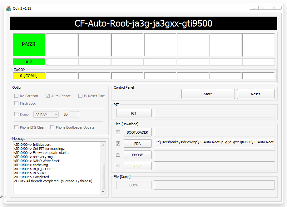Click the PDA file path field

[x=214, y=143]
